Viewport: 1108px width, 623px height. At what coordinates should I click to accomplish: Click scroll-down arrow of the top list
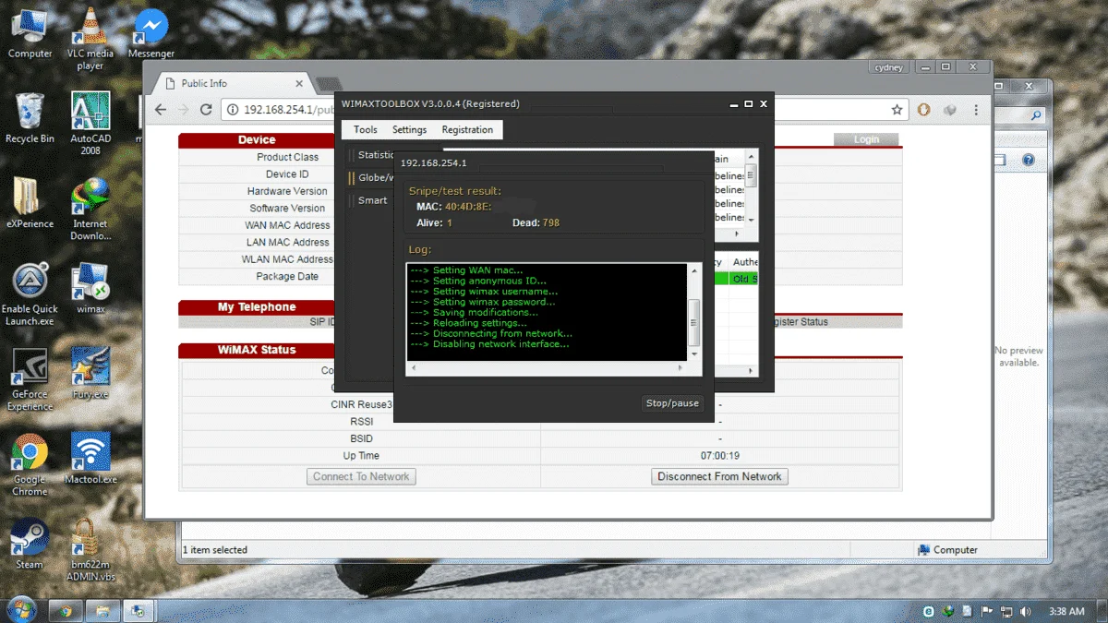[x=752, y=220]
